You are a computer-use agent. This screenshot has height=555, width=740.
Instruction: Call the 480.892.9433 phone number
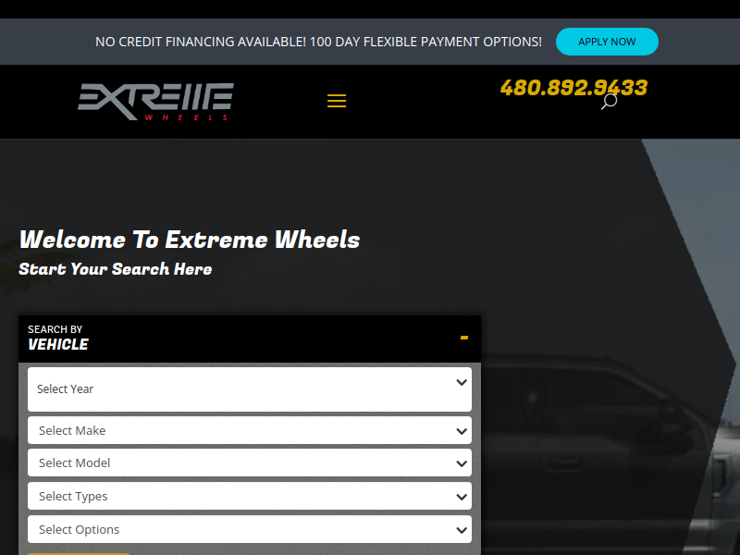pyautogui.click(x=573, y=88)
